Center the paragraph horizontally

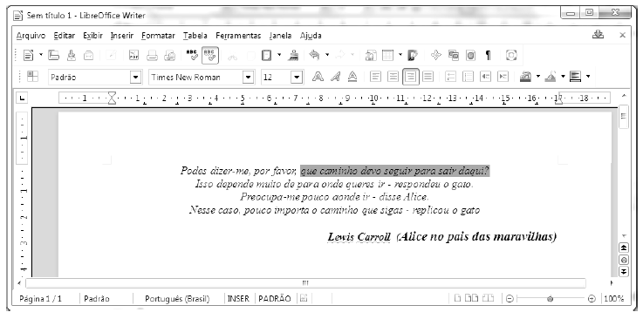tap(393, 77)
